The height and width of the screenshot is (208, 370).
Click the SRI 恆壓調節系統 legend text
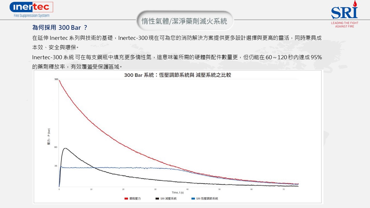[x=207, y=198]
